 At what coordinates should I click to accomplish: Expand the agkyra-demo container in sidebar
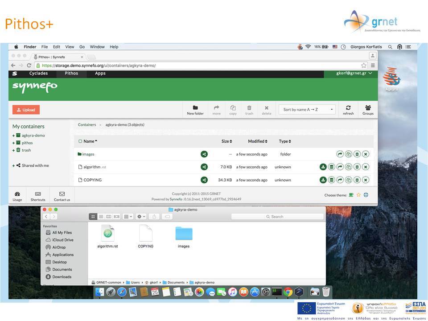click(x=13, y=136)
